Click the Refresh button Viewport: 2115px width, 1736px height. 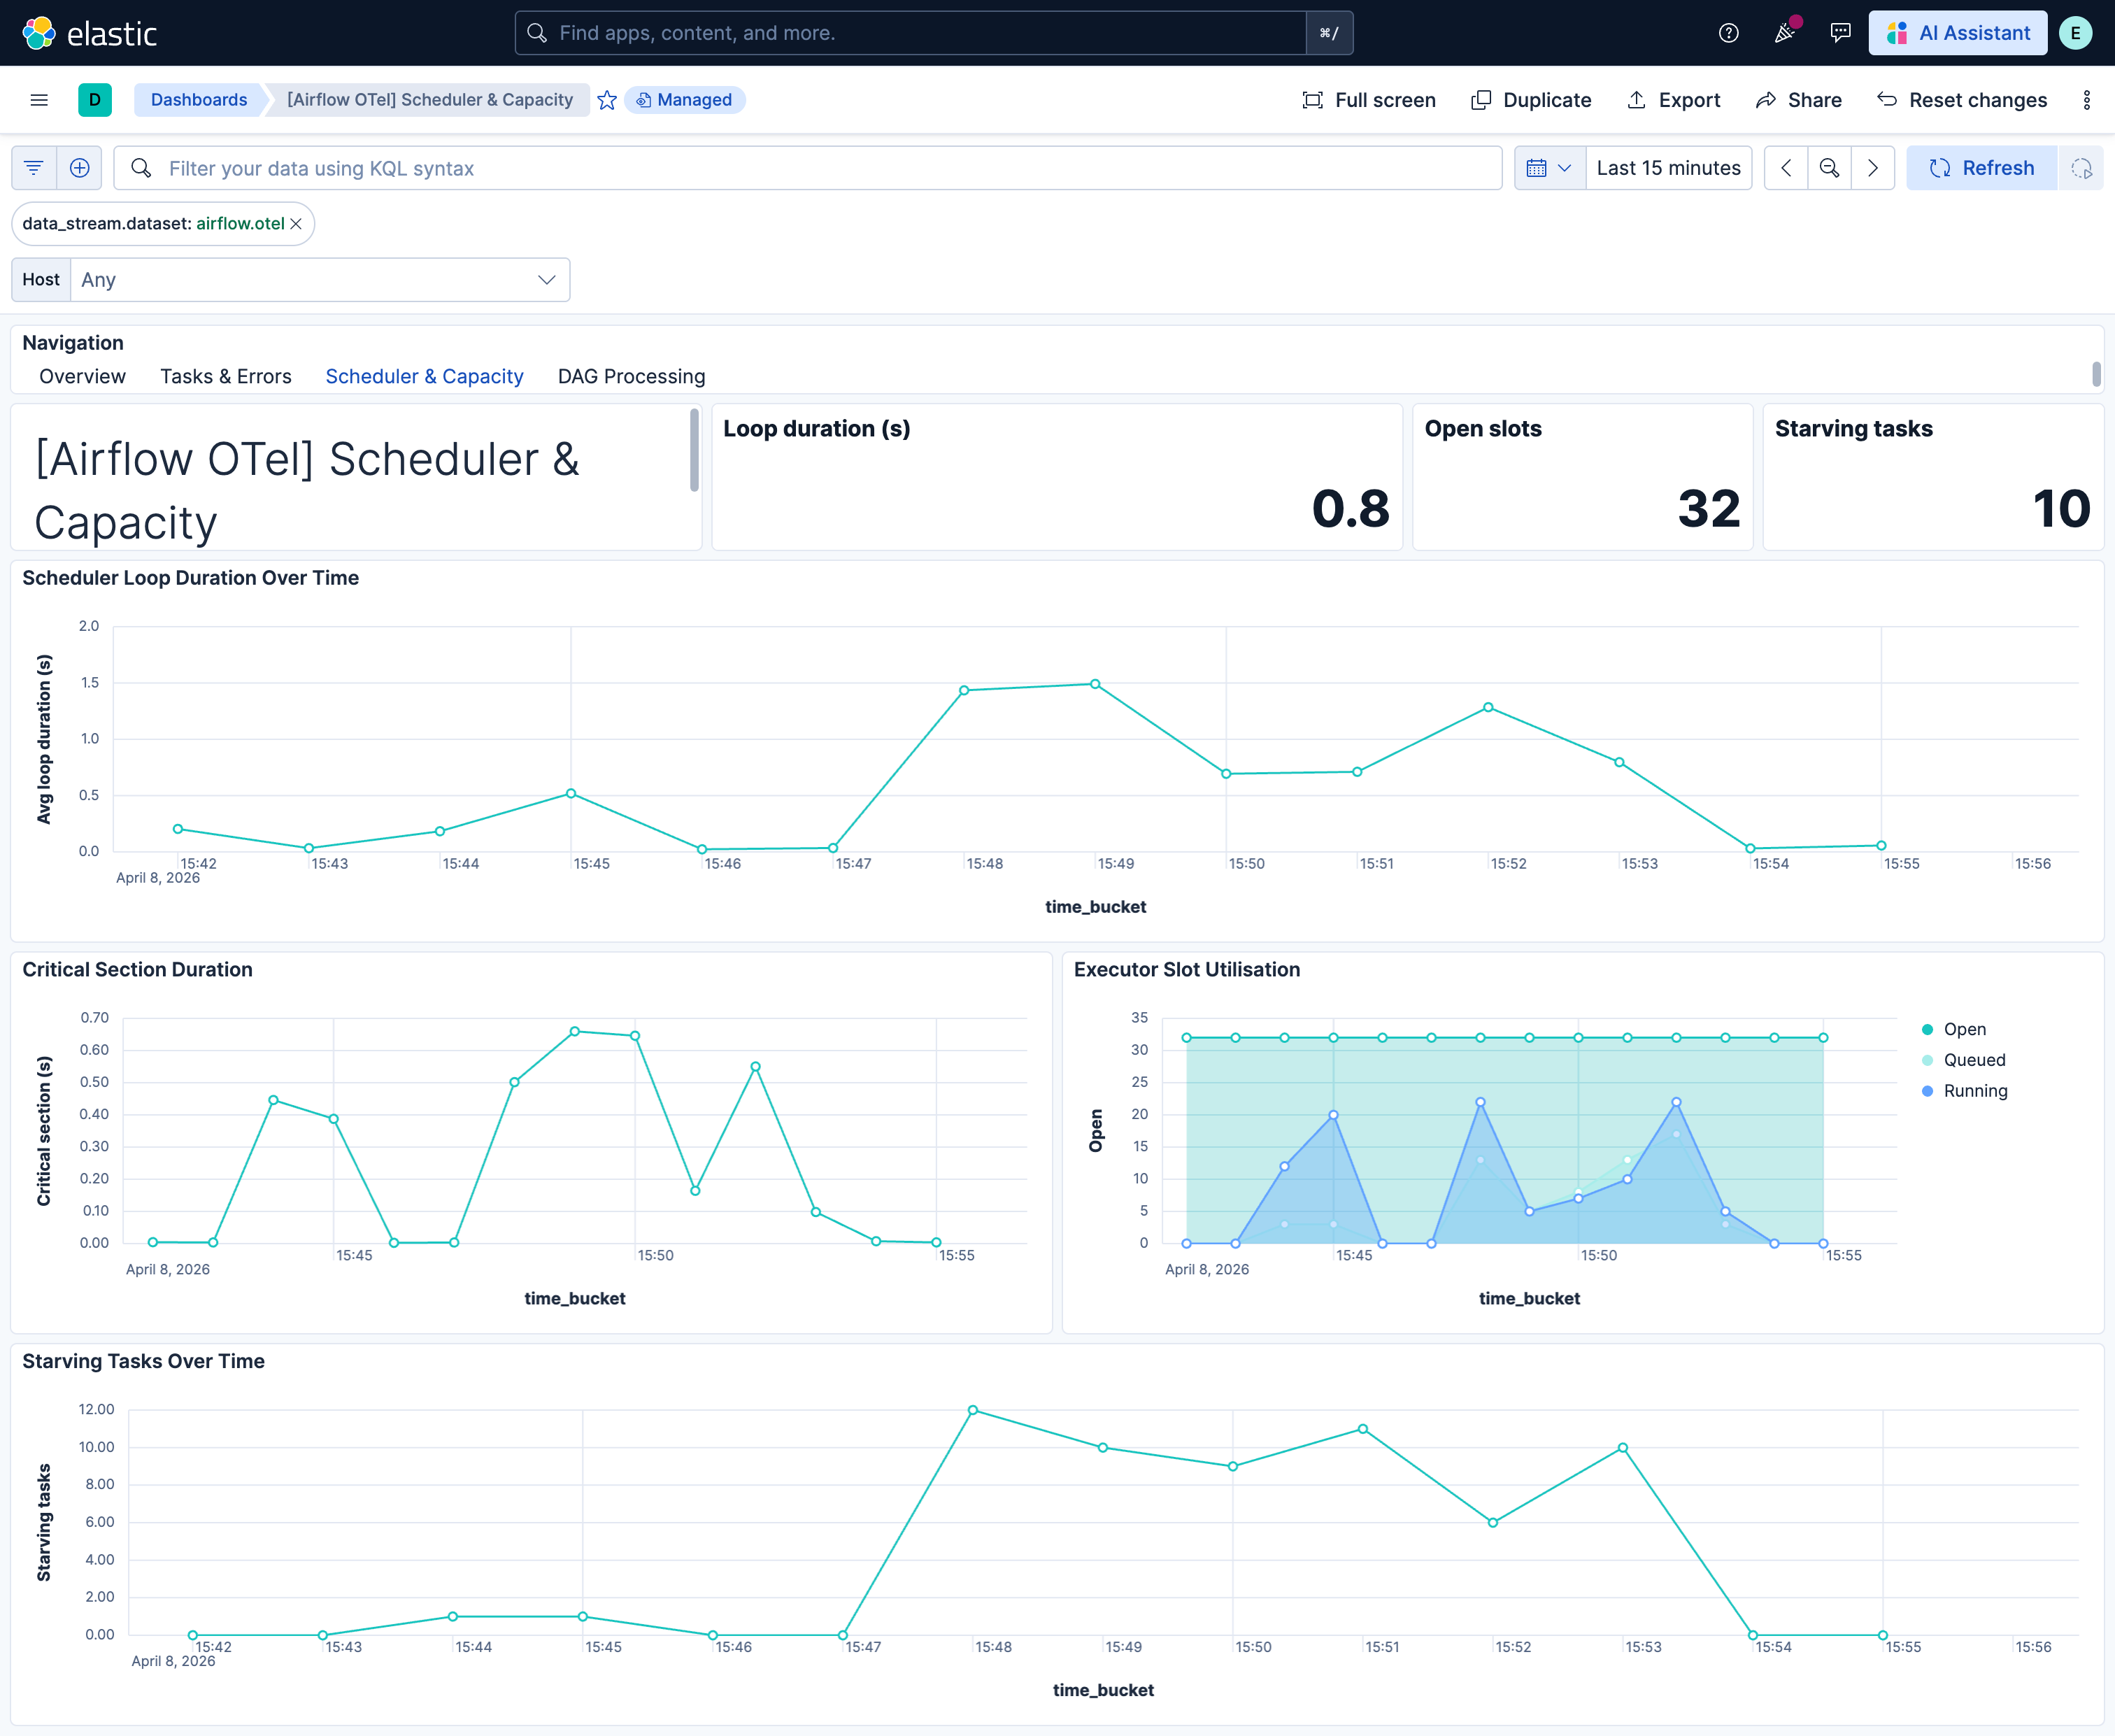tap(1983, 167)
